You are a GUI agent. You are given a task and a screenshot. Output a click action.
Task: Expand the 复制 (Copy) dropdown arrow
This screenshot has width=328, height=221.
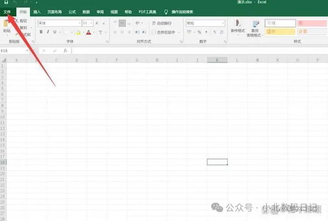(31, 28)
